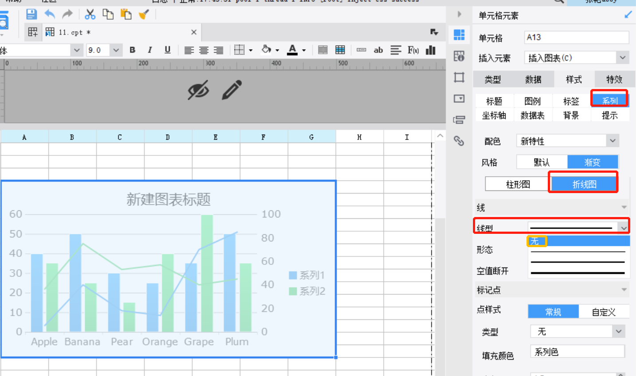Screen dimensions: 636x376
Task: Paste from the clipboard
Action: coord(126,14)
